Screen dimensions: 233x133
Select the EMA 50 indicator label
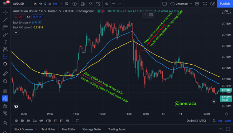(x=22, y=23)
